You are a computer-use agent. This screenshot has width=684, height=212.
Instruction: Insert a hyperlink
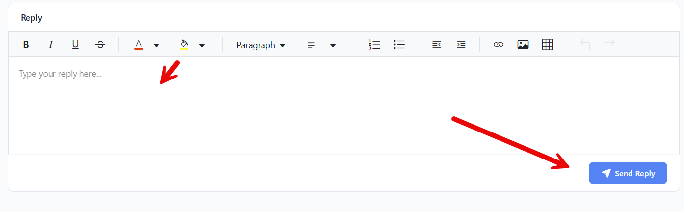(499, 45)
